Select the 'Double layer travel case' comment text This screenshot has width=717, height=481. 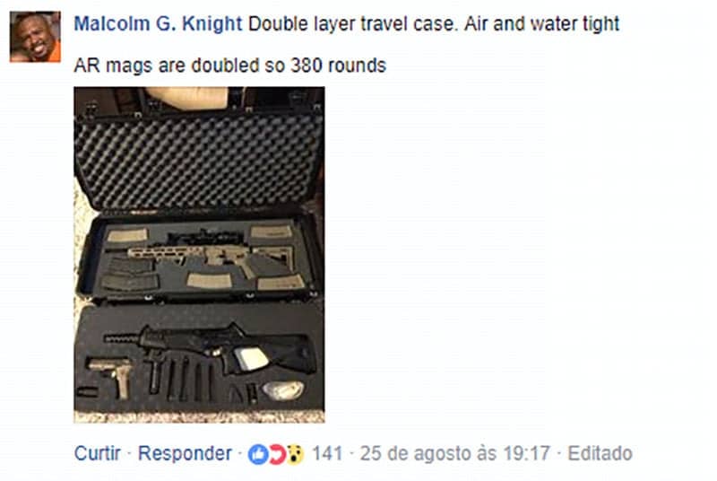352,24
